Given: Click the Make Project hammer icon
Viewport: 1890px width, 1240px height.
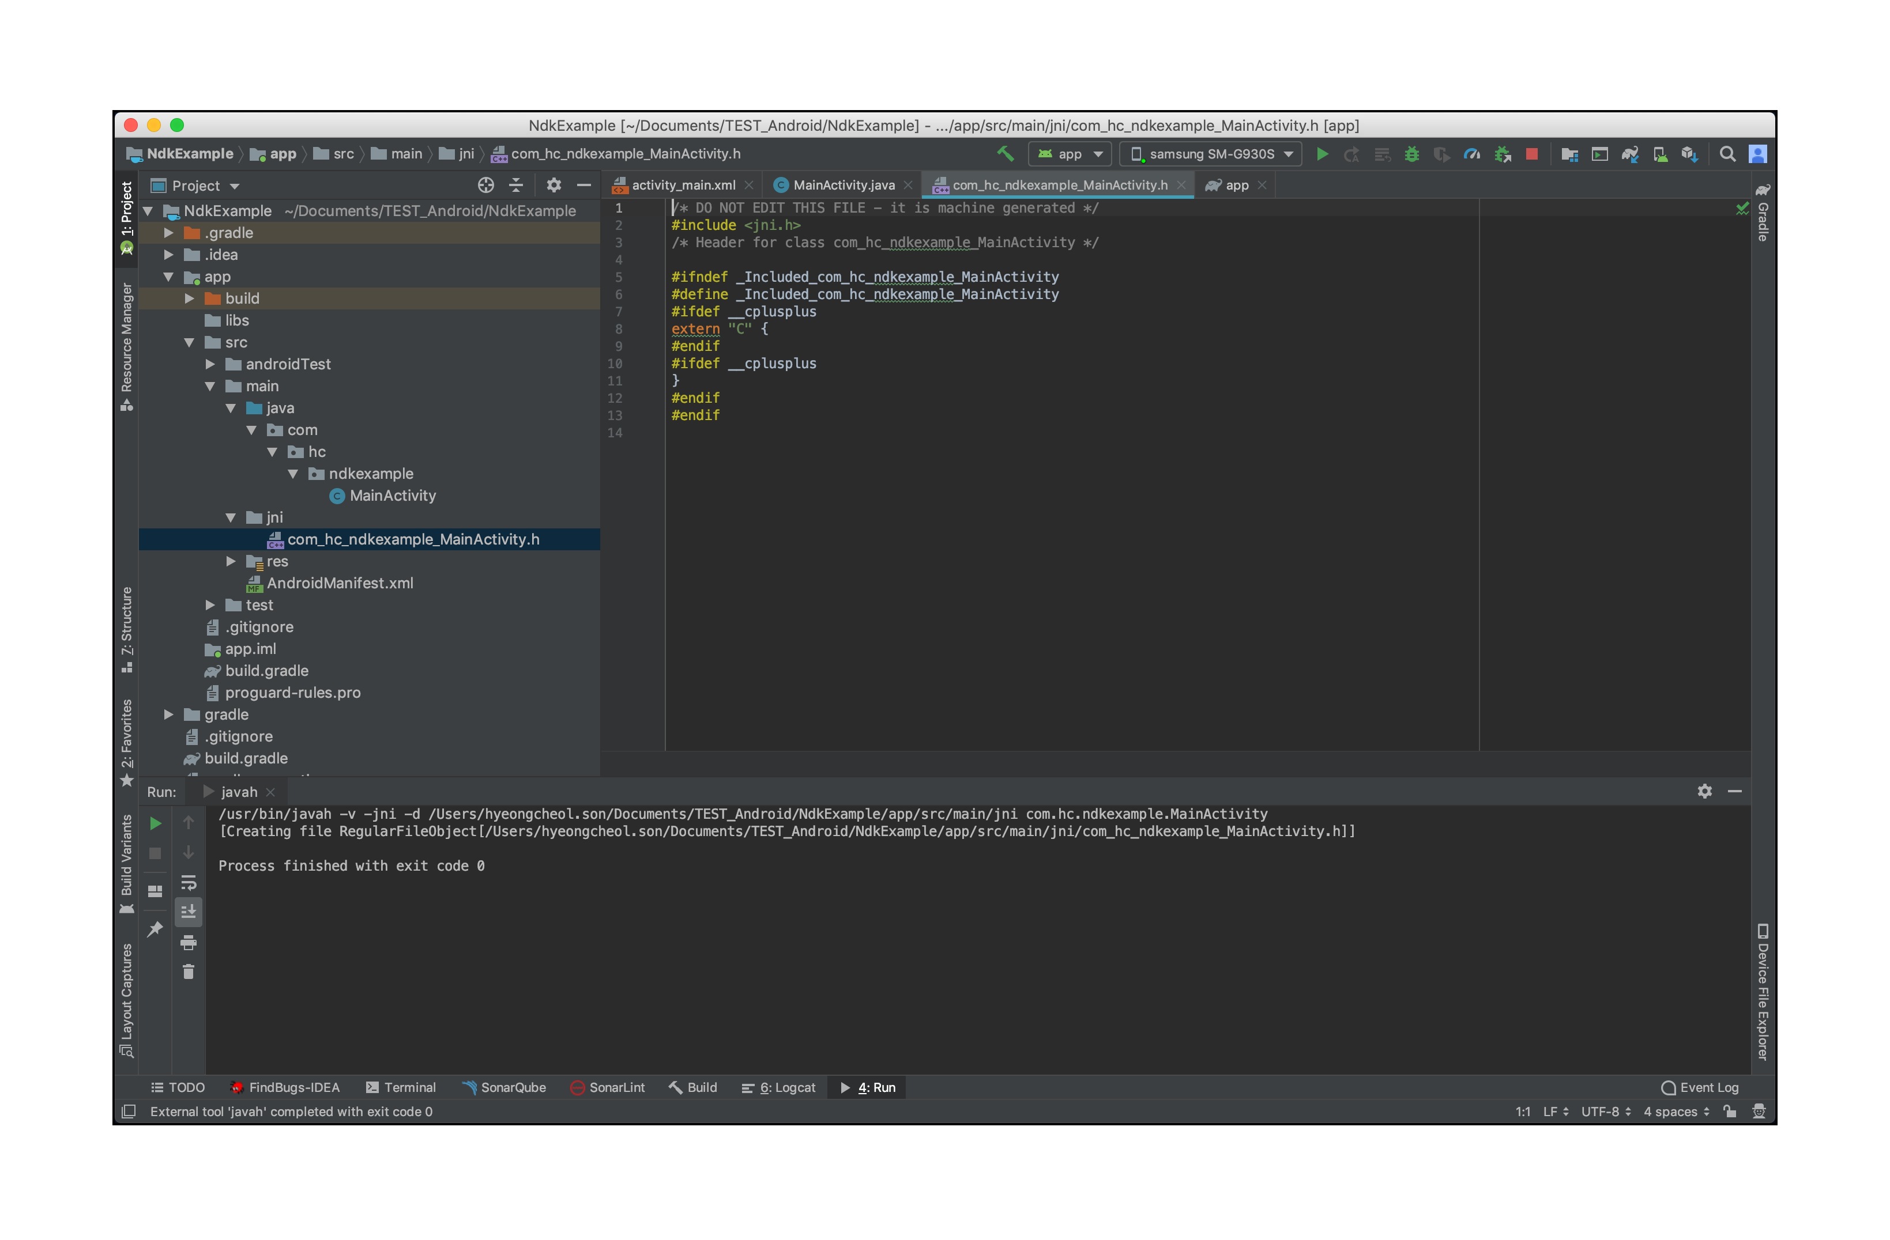Looking at the screenshot, I should pos(1006,154).
